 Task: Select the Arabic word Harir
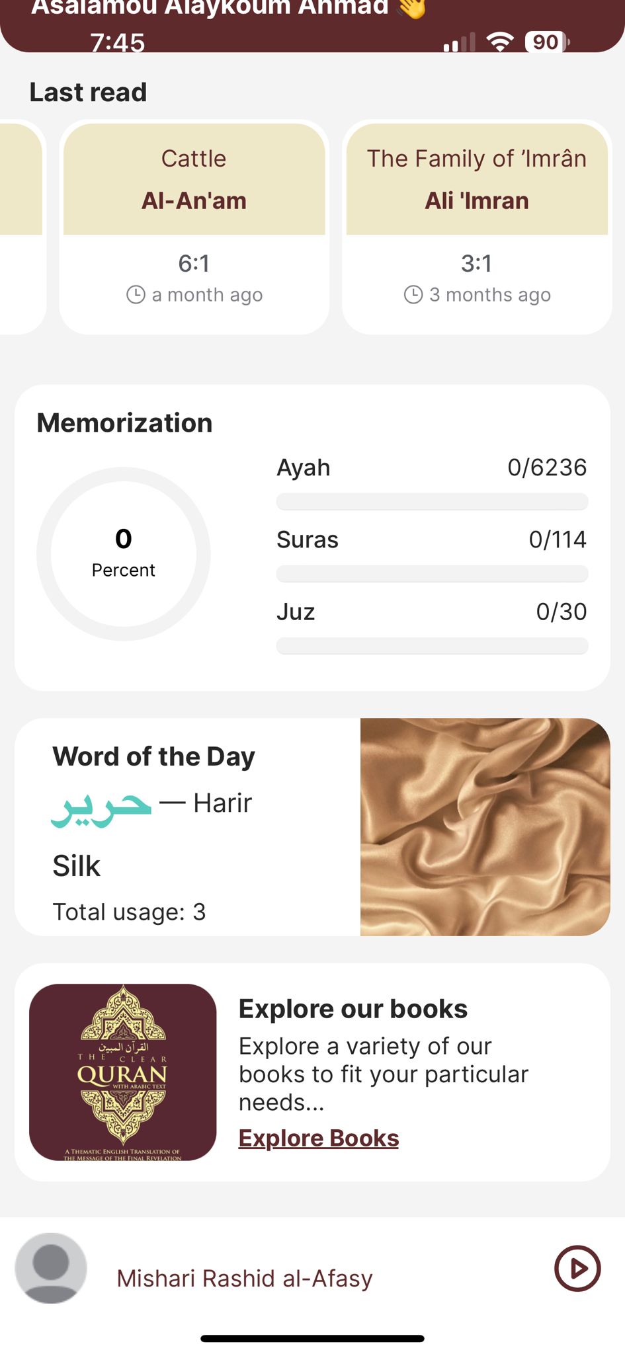coord(101,808)
